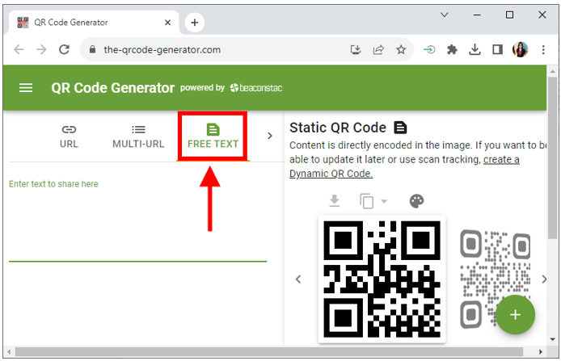Image resolution: width=561 pixels, height=361 pixels.
Task: Click the beaconstac logo in the header
Action: point(256,87)
